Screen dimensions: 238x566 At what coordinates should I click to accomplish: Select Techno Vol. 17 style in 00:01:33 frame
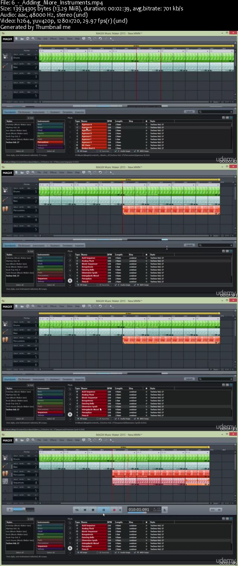tap(20, 410)
